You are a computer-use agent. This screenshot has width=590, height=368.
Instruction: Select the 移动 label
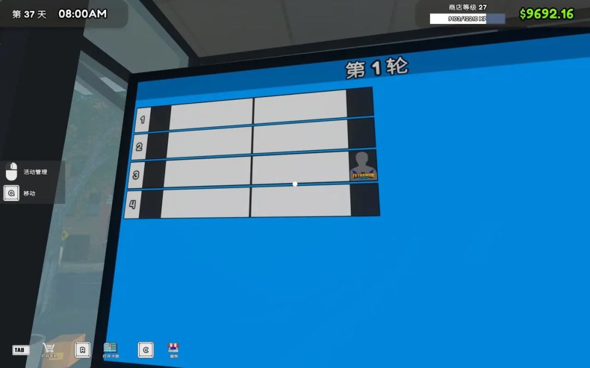tap(29, 194)
